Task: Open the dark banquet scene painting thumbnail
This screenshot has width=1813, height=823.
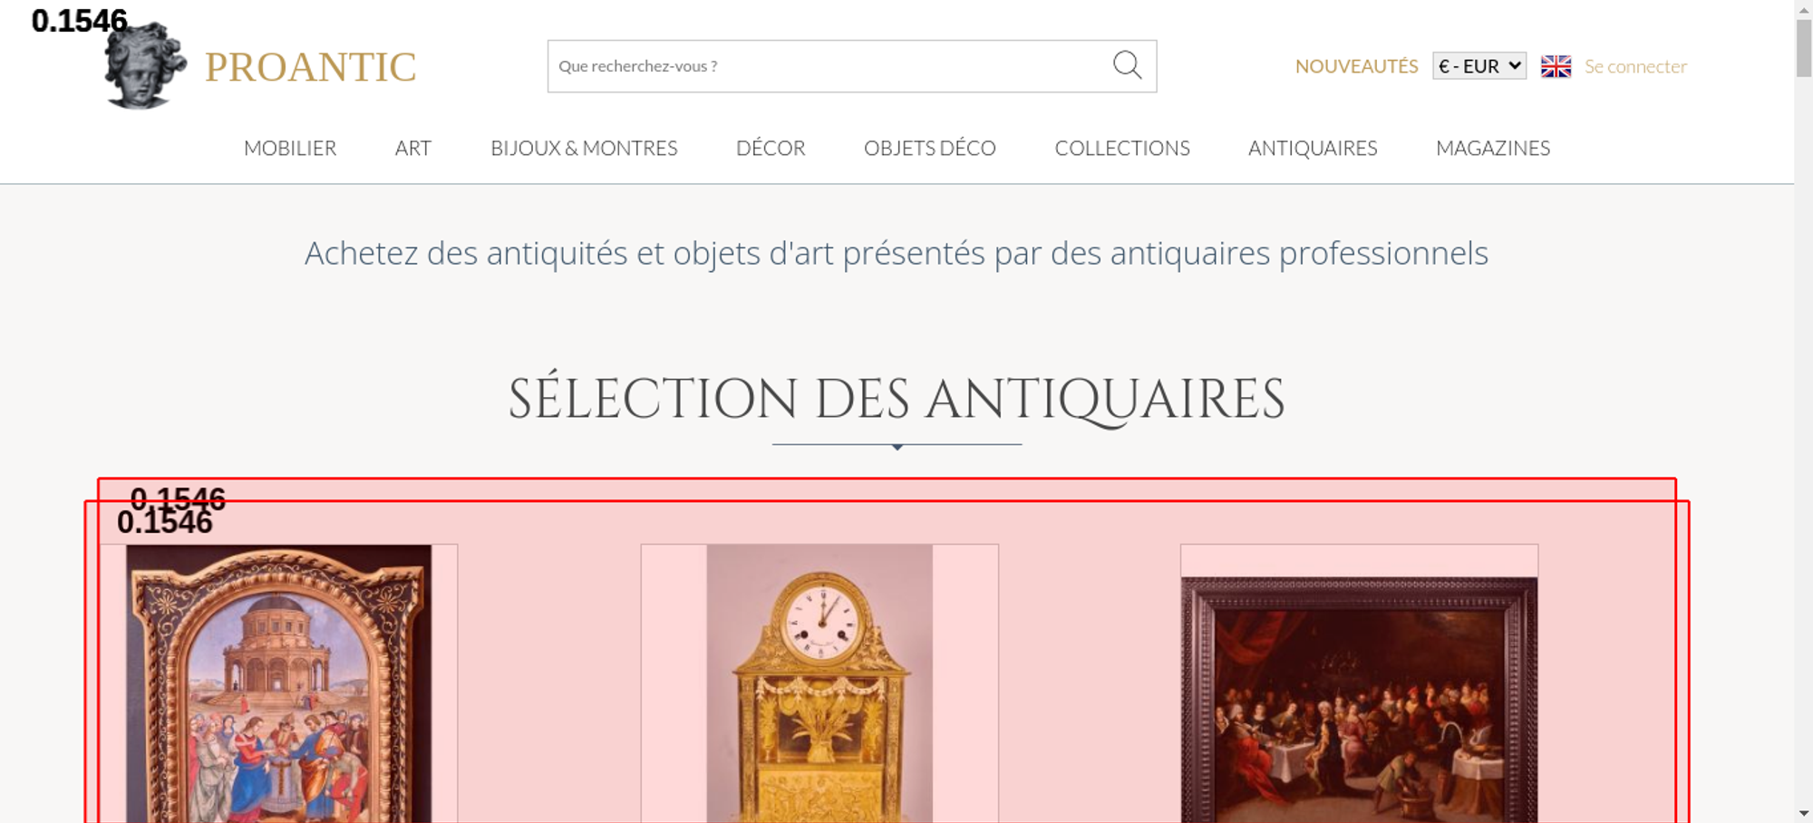Action: coord(1359,700)
